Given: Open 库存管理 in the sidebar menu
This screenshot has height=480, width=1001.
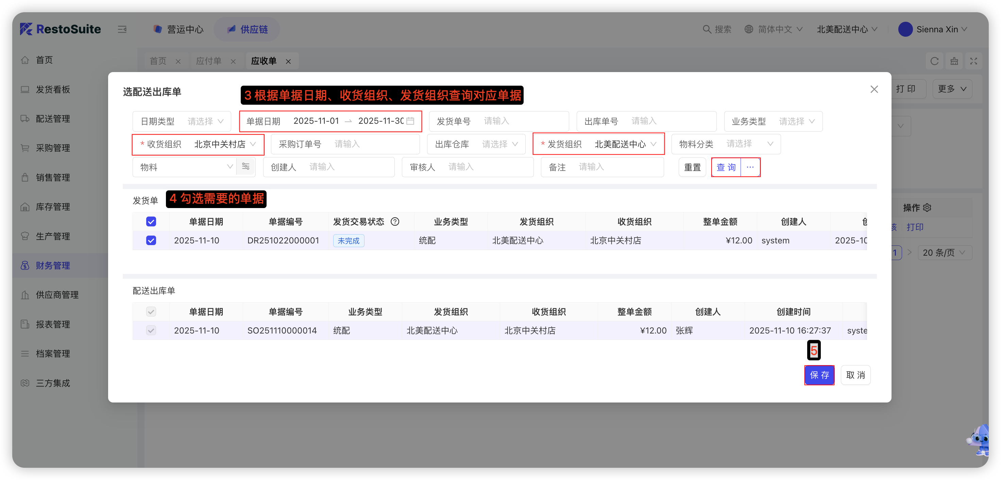Looking at the screenshot, I should [53, 207].
